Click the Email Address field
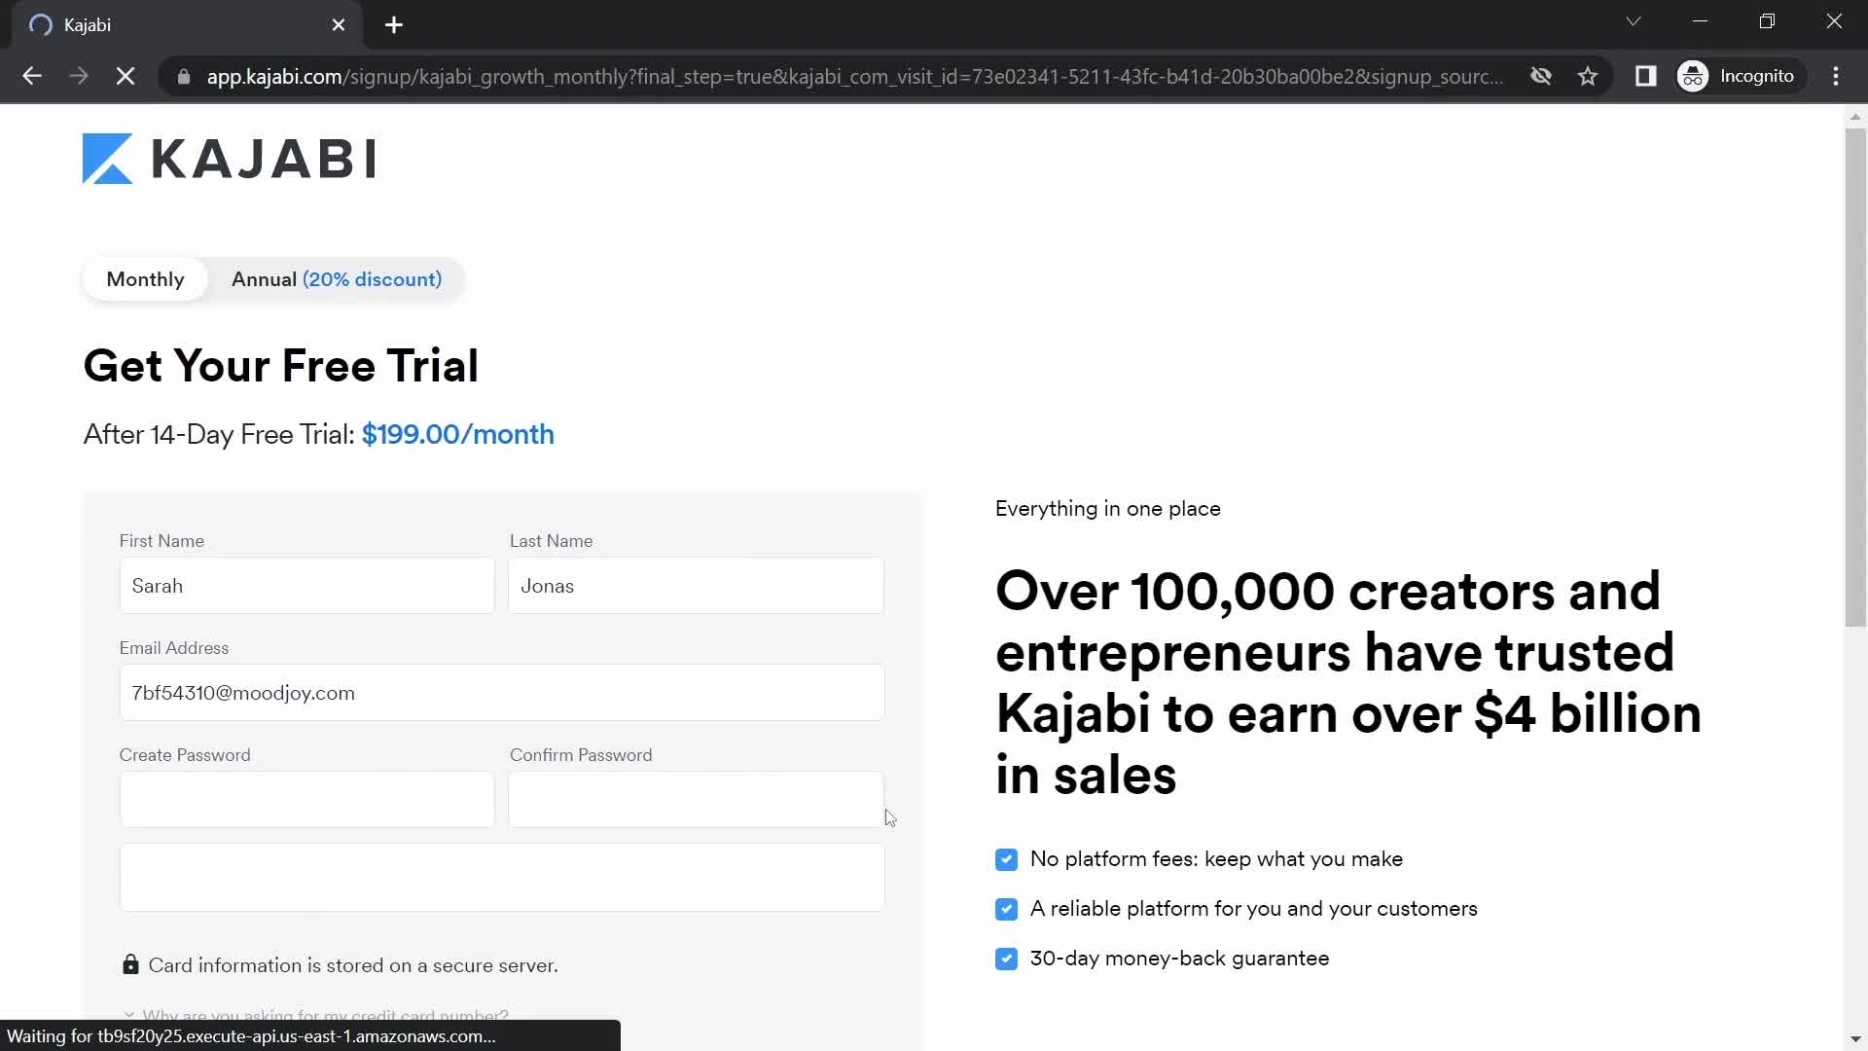 click(x=502, y=693)
